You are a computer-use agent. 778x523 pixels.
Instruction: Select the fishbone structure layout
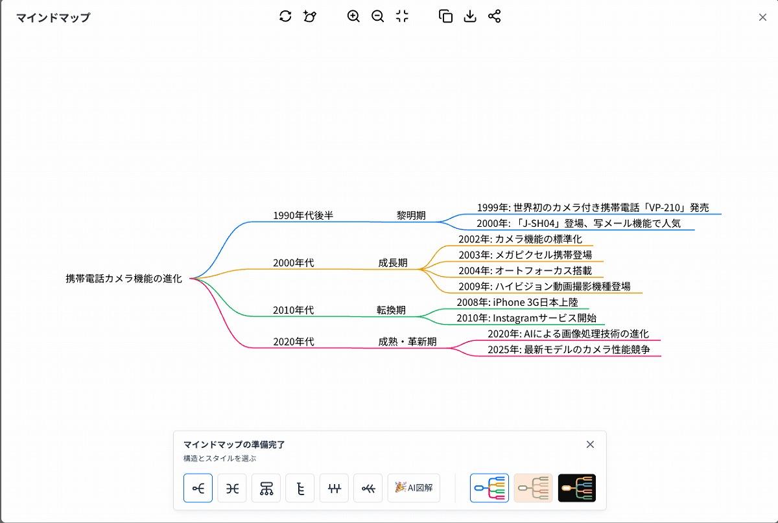pyautogui.click(x=368, y=488)
